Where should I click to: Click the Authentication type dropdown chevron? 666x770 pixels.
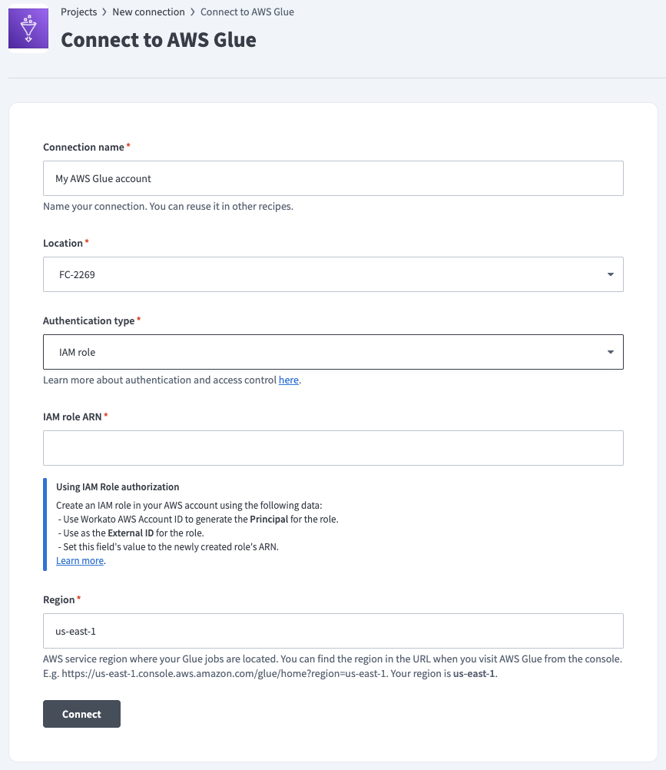(x=611, y=352)
